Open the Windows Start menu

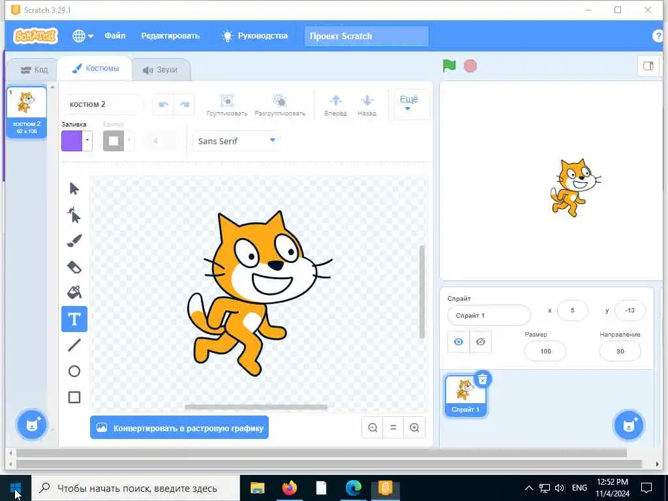[x=16, y=488]
